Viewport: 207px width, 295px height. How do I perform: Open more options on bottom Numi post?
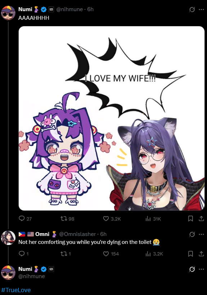[x=201, y=269]
